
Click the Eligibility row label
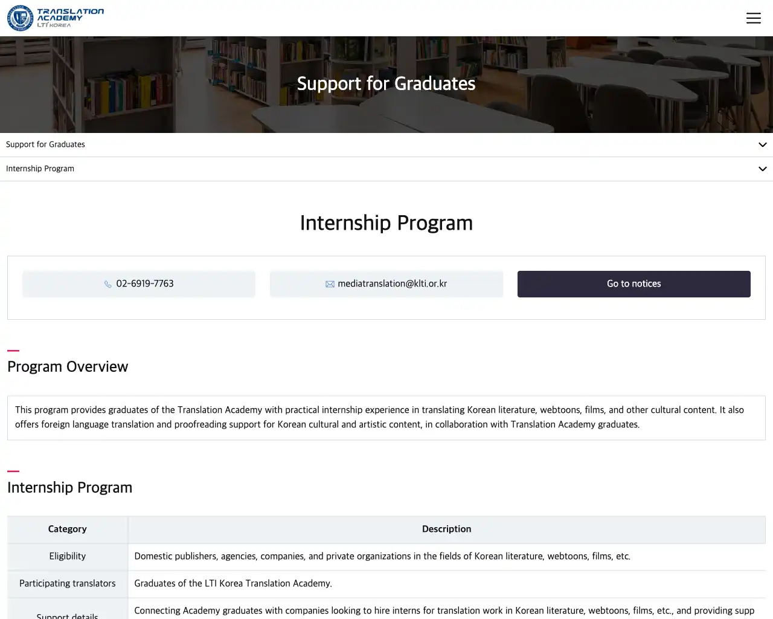[x=68, y=556]
